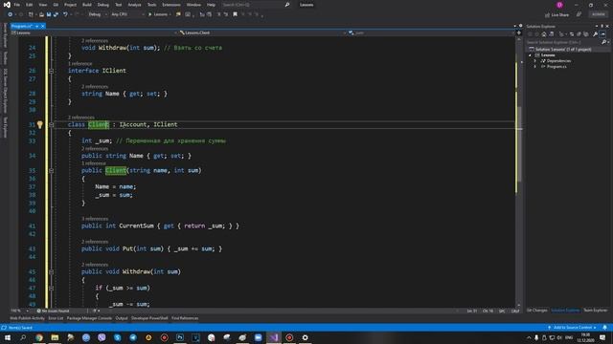The width and height of the screenshot is (613, 344).
Task: Select the Program.cs editor tab
Action: coord(21,26)
